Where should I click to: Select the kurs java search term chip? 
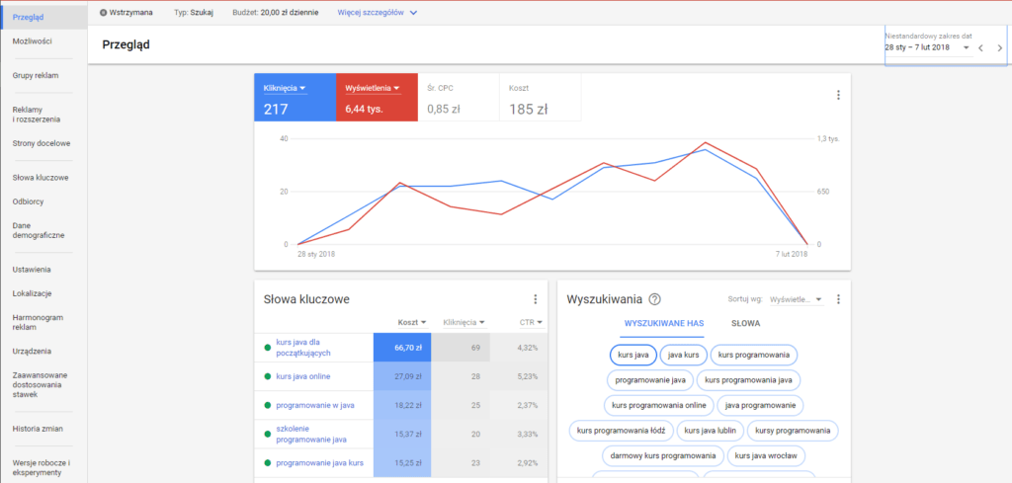click(633, 355)
